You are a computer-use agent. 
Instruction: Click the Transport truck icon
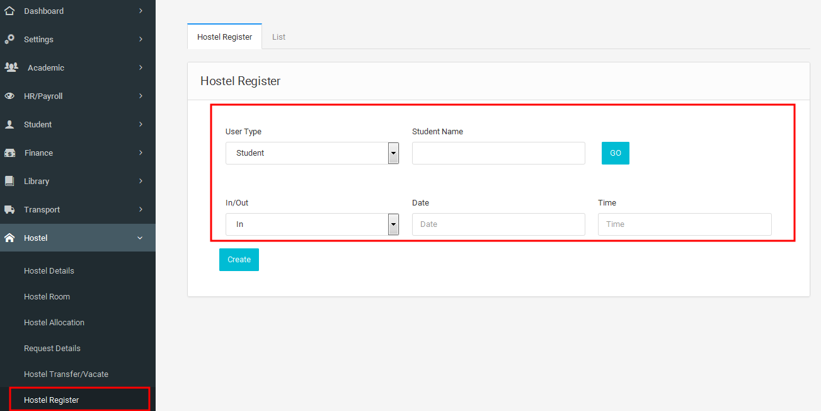click(9, 209)
